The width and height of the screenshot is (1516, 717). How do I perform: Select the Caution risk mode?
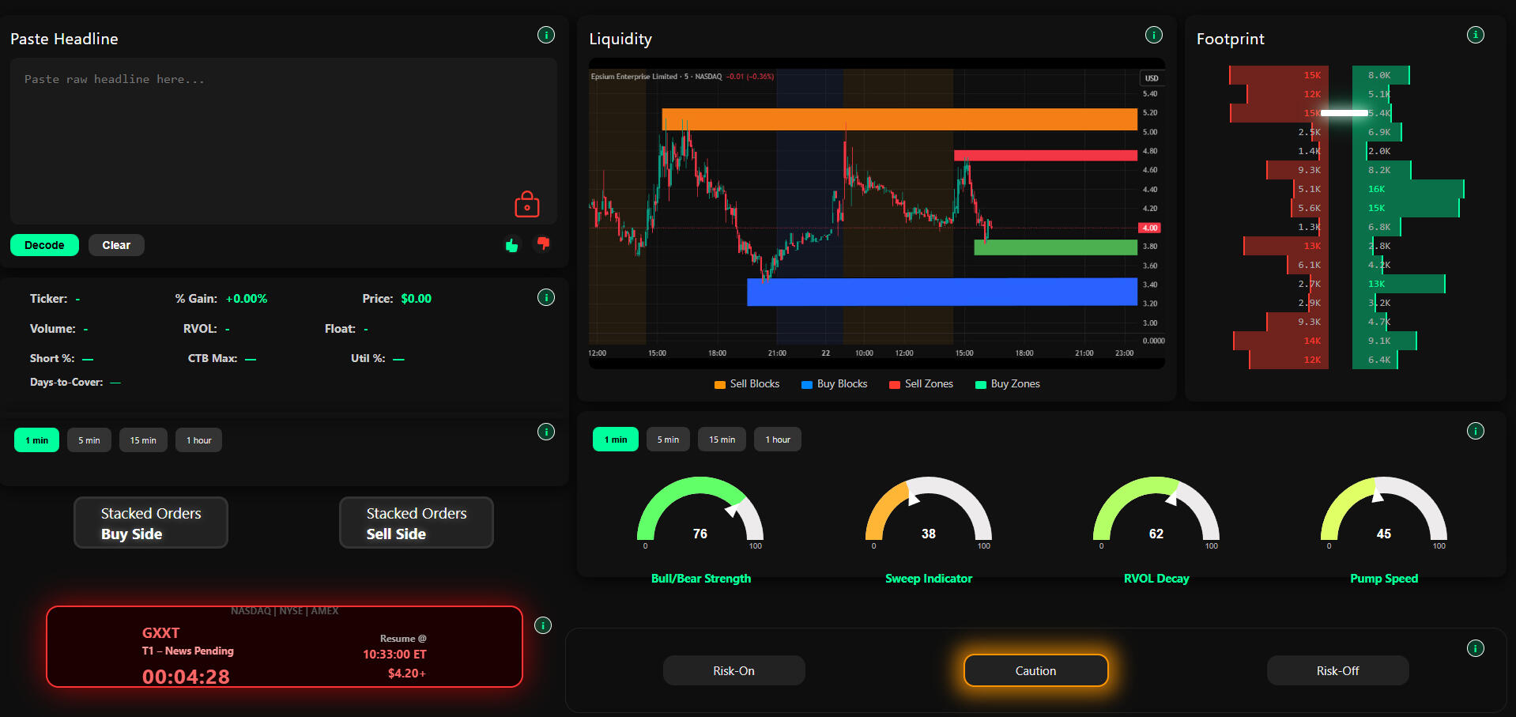click(1035, 670)
